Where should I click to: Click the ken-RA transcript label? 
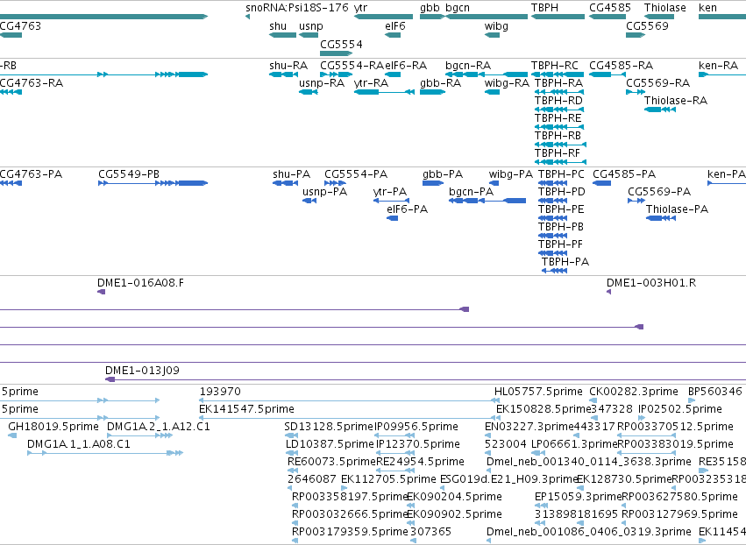[719, 65]
